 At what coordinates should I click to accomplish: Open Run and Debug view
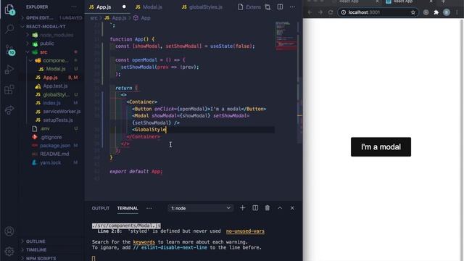click(x=9, y=70)
